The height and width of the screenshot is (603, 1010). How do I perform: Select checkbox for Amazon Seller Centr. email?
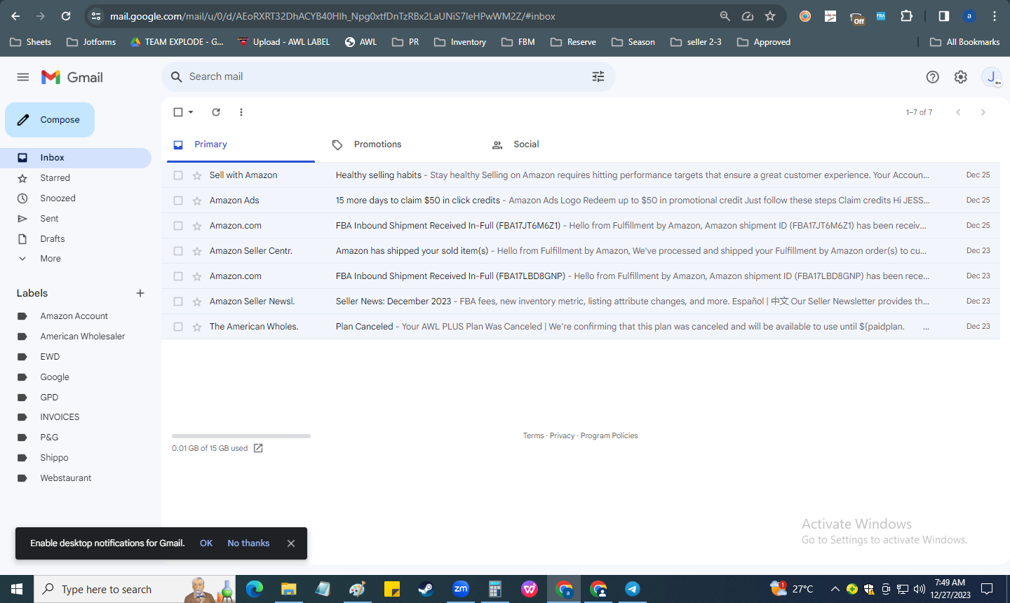(x=178, y=251)
